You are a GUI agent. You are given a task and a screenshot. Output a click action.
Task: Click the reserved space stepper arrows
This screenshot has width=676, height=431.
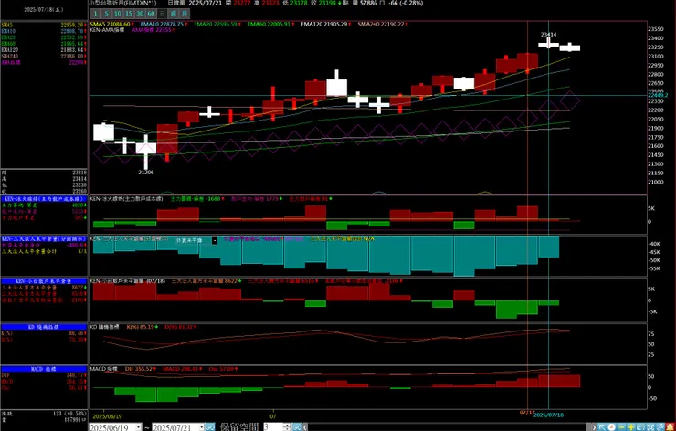click(x=287, y=427)
